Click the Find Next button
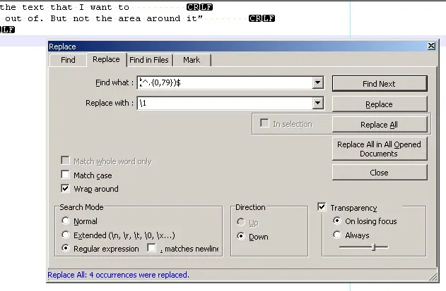The height and width of the screenshot is (291, 446). pyautogui.click(x=380, y=84)
